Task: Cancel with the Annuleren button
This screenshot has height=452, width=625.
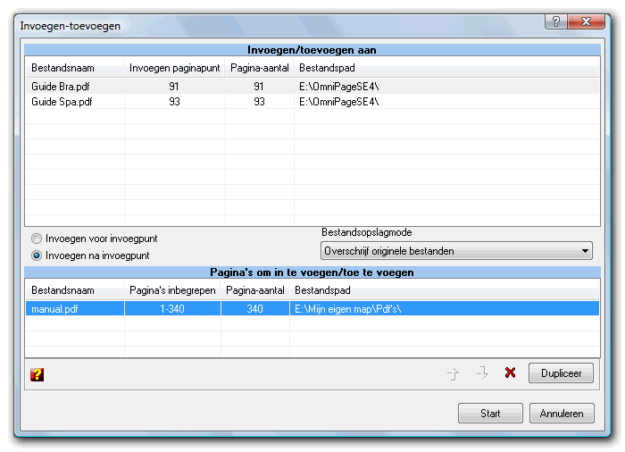Action: (562, 414)
